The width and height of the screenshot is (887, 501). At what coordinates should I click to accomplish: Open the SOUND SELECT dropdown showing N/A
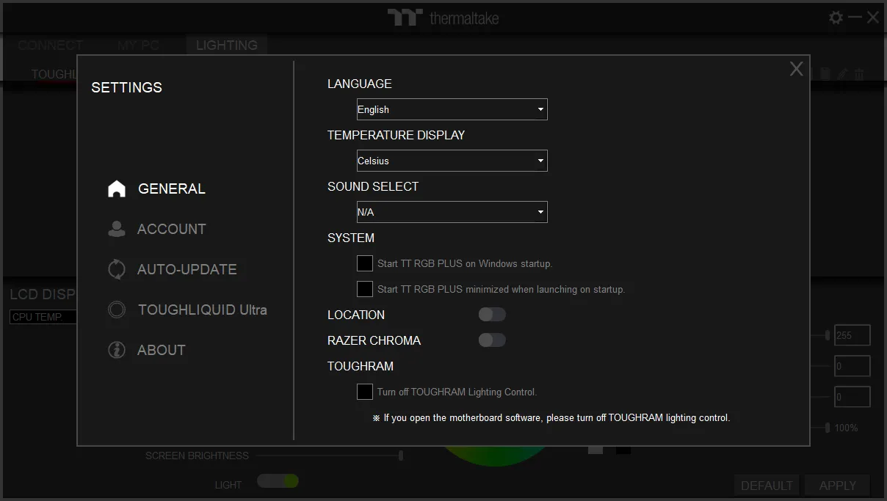tap(452, 212)
